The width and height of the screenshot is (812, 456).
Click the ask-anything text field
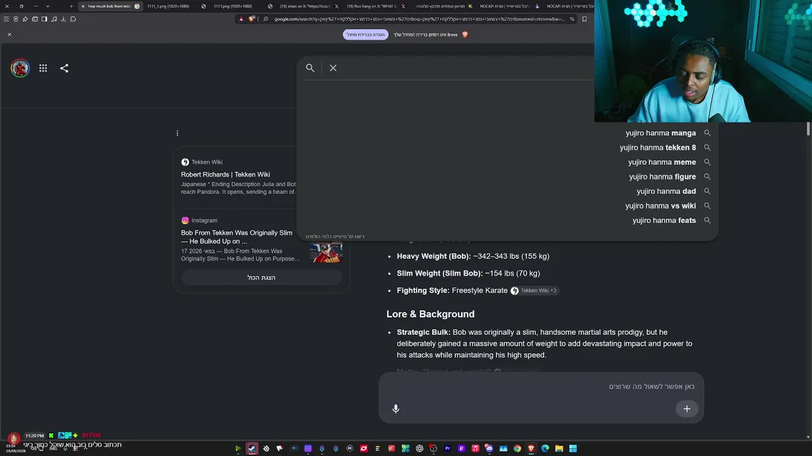coord(541,386)
